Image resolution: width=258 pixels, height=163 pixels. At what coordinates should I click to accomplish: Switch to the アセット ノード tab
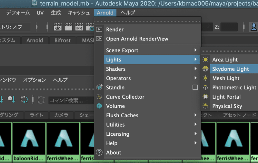point(239,115)
